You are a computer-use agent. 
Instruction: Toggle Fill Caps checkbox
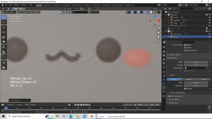[x=185, y=89]
